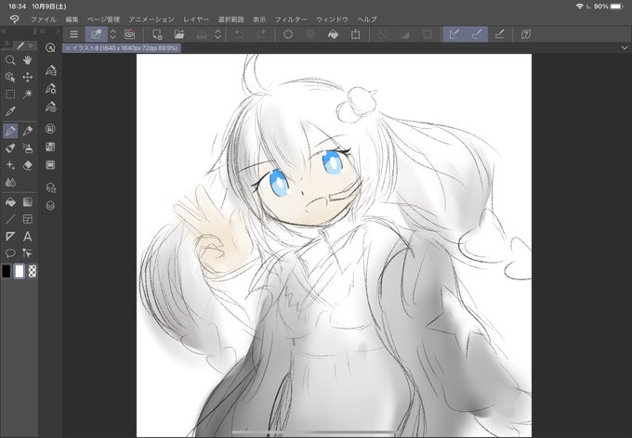Select the Blend tool

10,183
